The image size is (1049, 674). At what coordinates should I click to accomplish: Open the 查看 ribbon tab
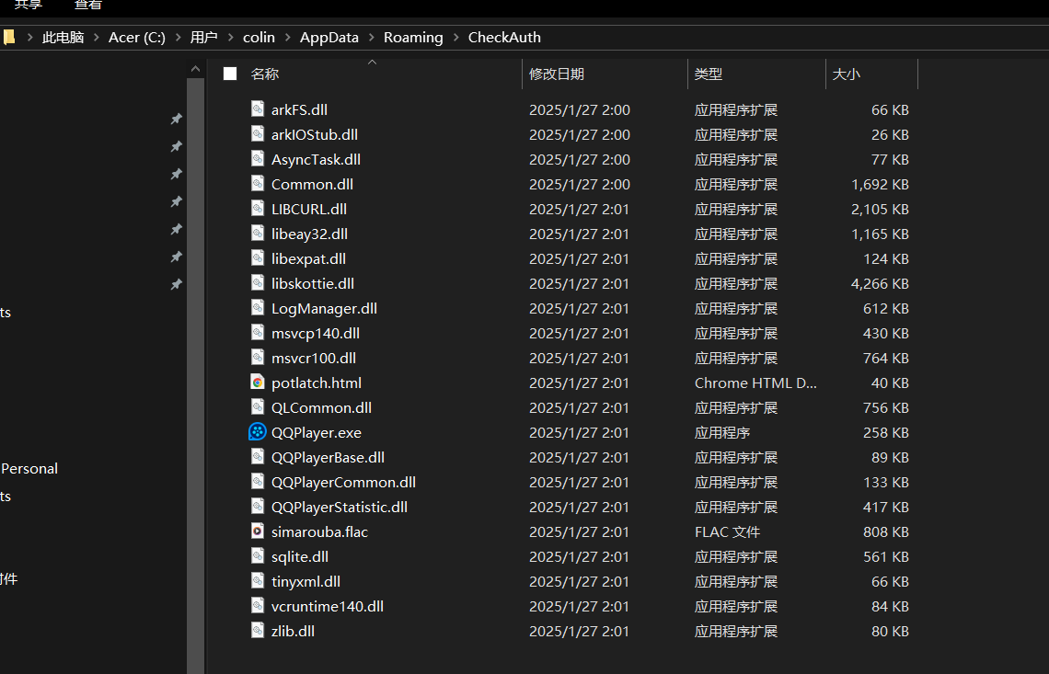coord(88,6)
